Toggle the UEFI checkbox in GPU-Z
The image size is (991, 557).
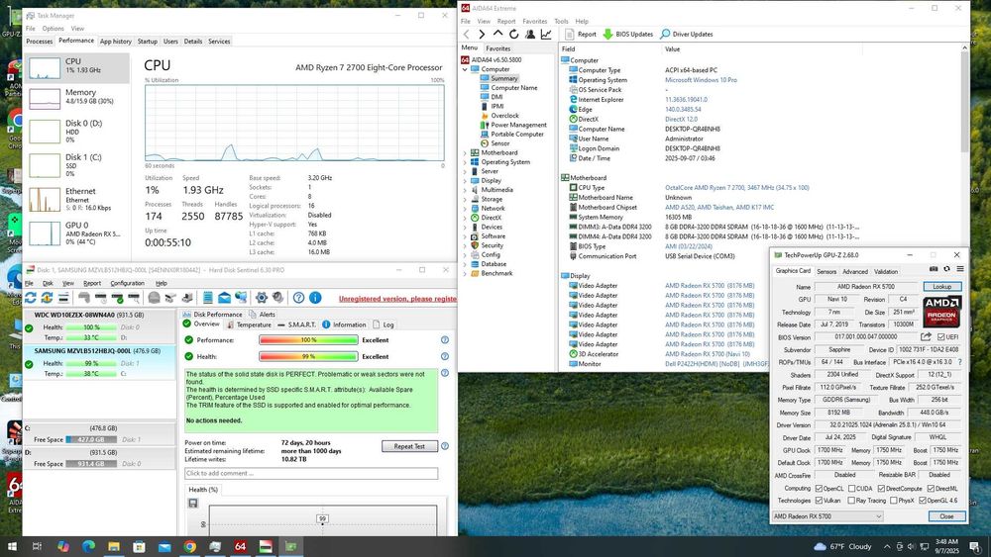(x=941, y=336)
